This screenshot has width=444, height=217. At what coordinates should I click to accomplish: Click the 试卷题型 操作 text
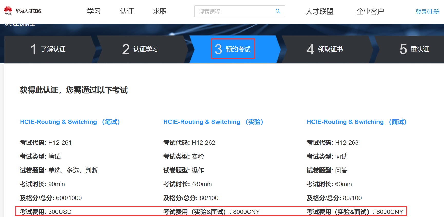[184, 170]
